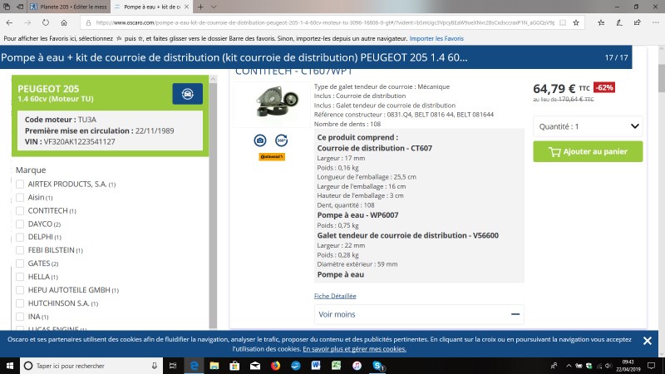The image size is (665, 374).
Task: Check HEPU AUTOTEILE GMBH brand filter
Action: [20, 290]
